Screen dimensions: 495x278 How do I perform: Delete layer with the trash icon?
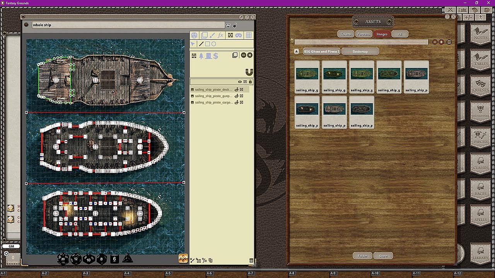click(x=251, y=261)
